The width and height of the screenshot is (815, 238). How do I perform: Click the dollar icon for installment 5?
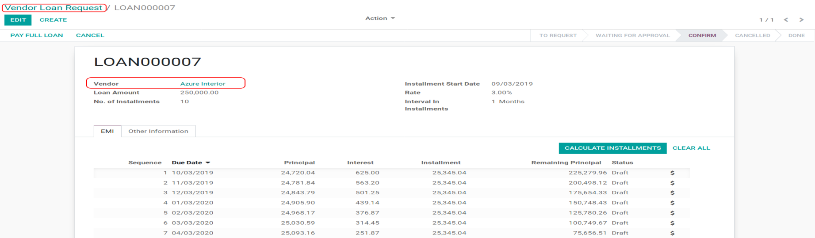[x=672, y=213]
